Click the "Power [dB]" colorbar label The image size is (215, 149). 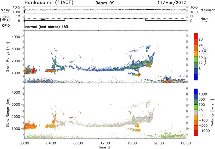[205, 57]
